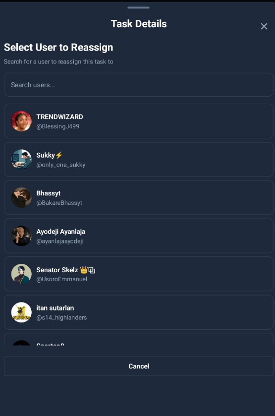
Task: Close the Task Details sheet
Action: [x=264, y=26]
